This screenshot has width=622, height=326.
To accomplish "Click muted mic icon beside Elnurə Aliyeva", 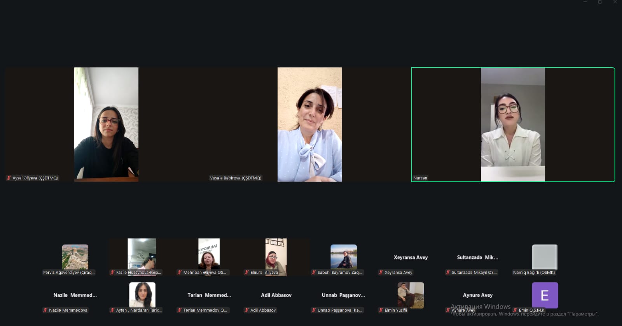I will [x=246, y=272].
